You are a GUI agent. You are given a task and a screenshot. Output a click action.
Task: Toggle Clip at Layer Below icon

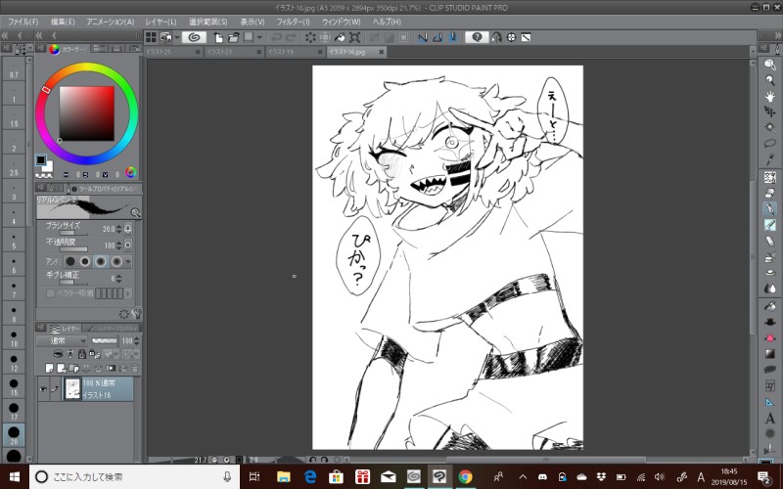[58, 354]
